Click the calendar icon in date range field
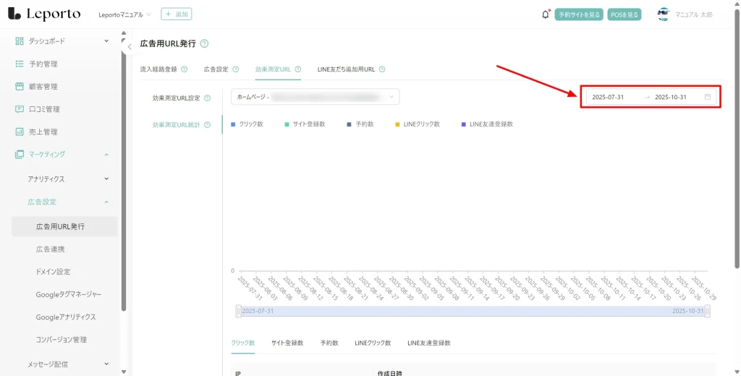The image size is (741, 376). click(707, 97)
